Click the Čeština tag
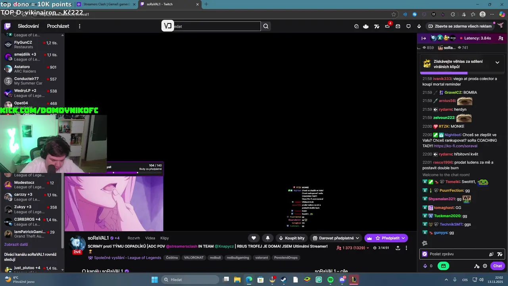The width and height of the screenshot is (508, 286). (x=172, y=257)
